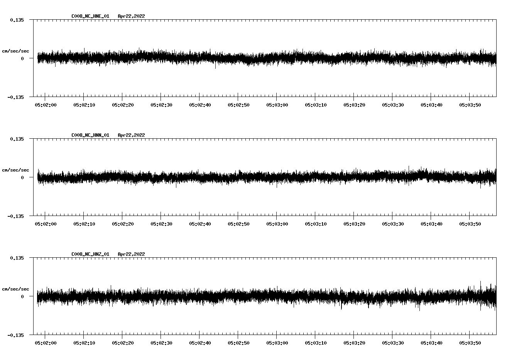Click the 05:03:20 time label under the HNZ plot
The image size is (524, 357).
pos(354,343)
